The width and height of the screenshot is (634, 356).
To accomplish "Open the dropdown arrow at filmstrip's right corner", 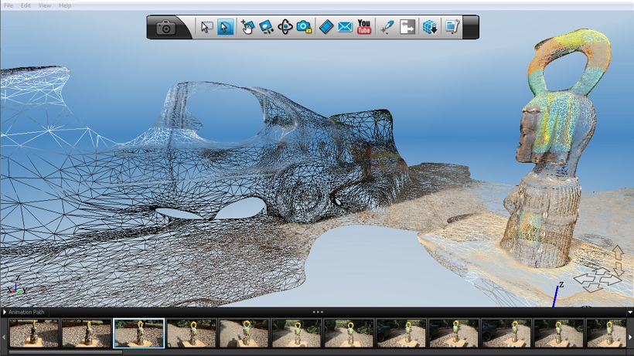I will [629, 312].
